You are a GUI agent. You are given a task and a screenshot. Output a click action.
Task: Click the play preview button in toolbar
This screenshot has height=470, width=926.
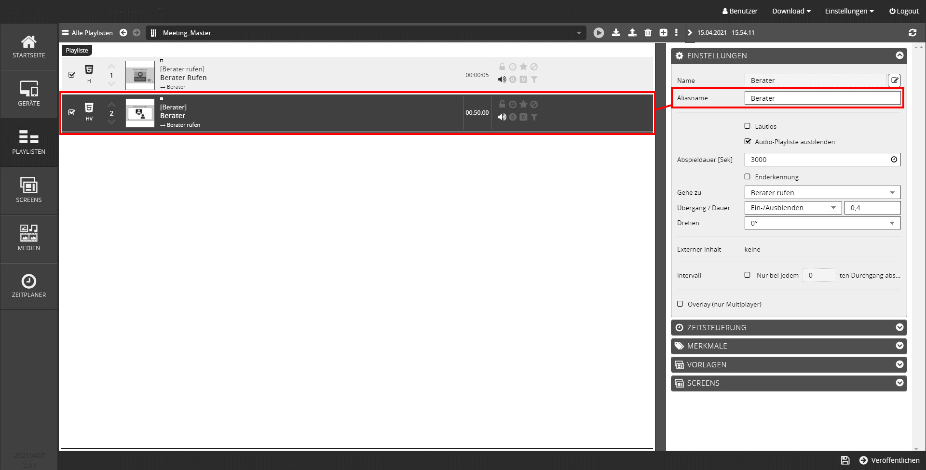(x=599, y=33)
